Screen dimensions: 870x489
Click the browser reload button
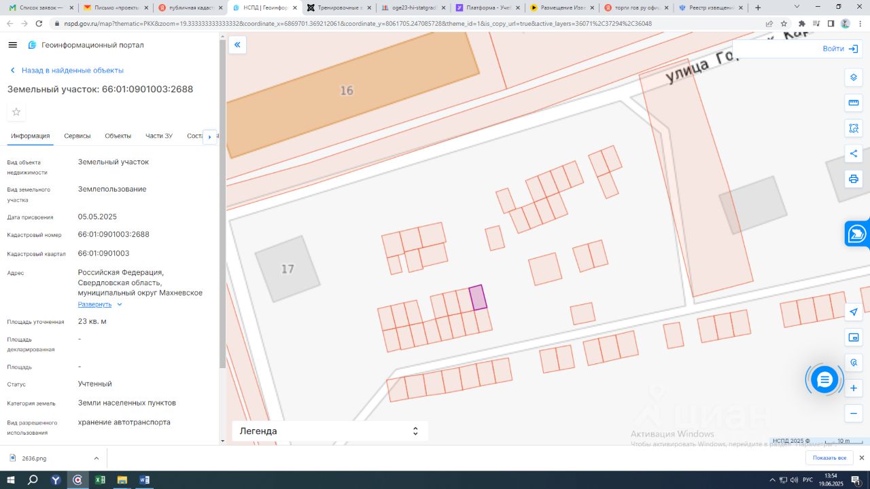pyautogui.click(x=39, y=23)
